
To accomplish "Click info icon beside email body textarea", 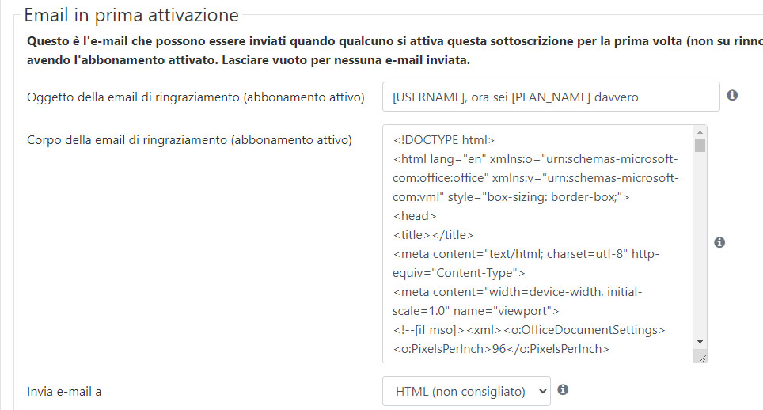I will tap(719, 242).
